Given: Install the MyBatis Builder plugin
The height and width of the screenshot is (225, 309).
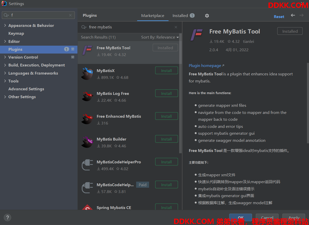Looking at the screenshot, I should (167, 139).
